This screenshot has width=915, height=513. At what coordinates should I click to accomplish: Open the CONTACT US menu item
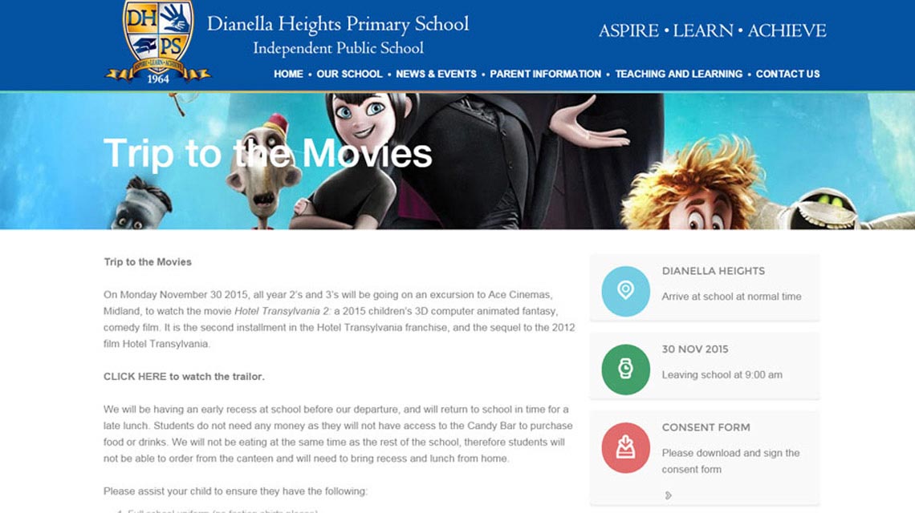[x=788, y=74]
